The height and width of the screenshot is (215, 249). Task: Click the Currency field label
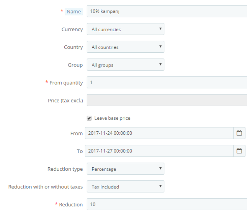click(72, 29)
